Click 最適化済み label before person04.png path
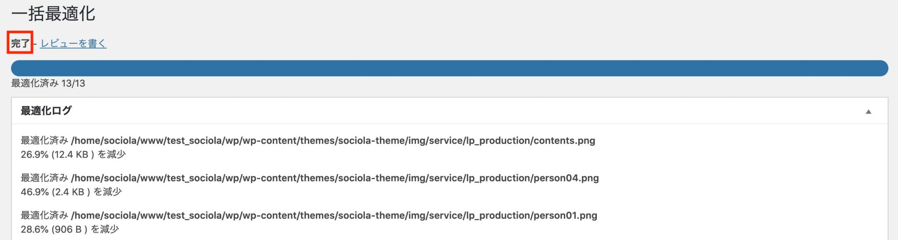 pos(44,178)
